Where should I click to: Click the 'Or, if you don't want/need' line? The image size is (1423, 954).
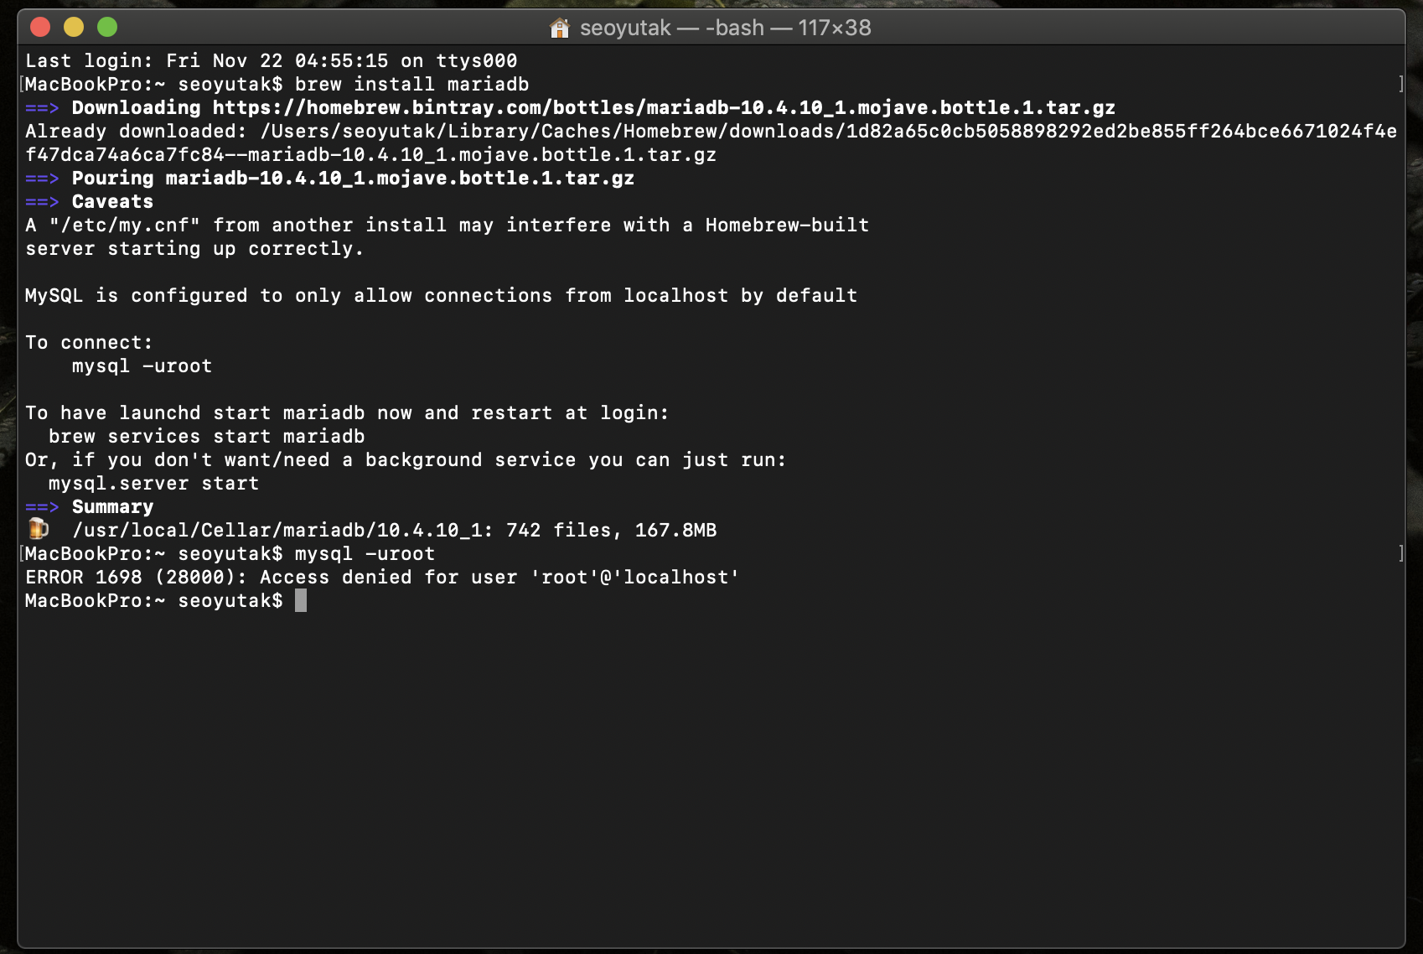tap(406, 460)
